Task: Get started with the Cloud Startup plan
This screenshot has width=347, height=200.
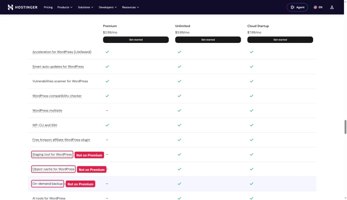Action: tap(280, 39)
